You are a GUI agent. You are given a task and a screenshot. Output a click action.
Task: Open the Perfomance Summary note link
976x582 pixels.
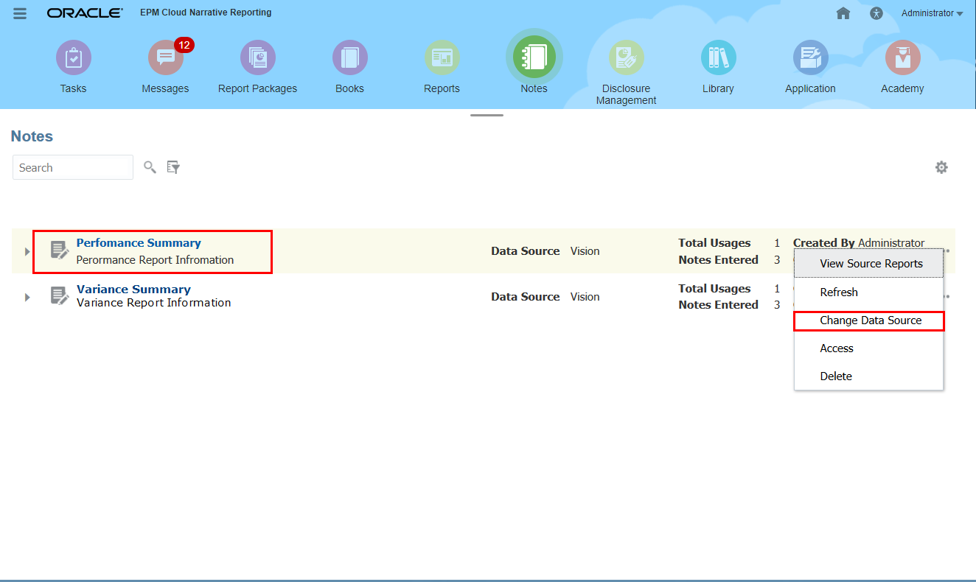[139, 243]
